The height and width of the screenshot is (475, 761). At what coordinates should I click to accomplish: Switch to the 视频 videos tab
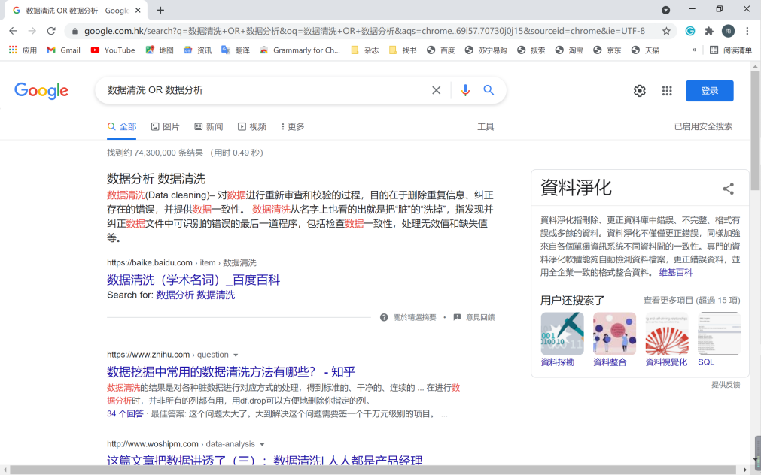tap(252, 127)
